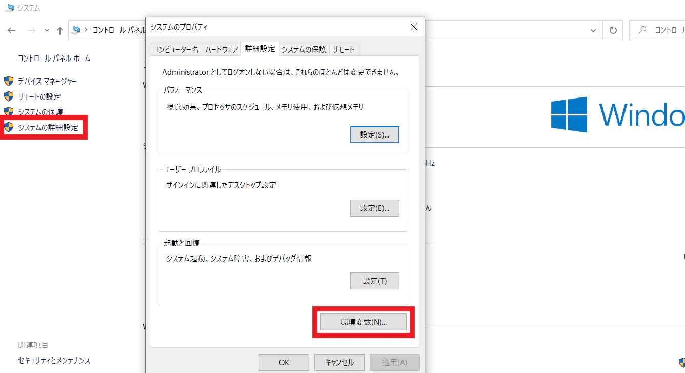Click the back arrow in Control Panel window

[12, 30]
